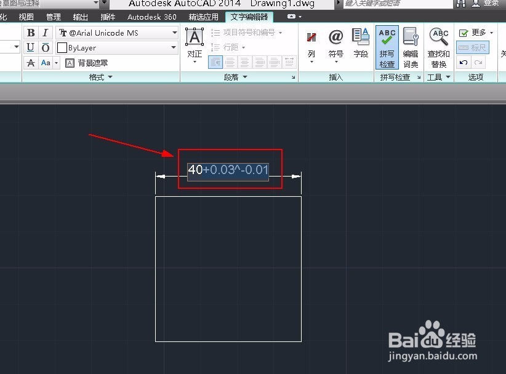Switch to the 管理 tab

[x=53, y=17]
